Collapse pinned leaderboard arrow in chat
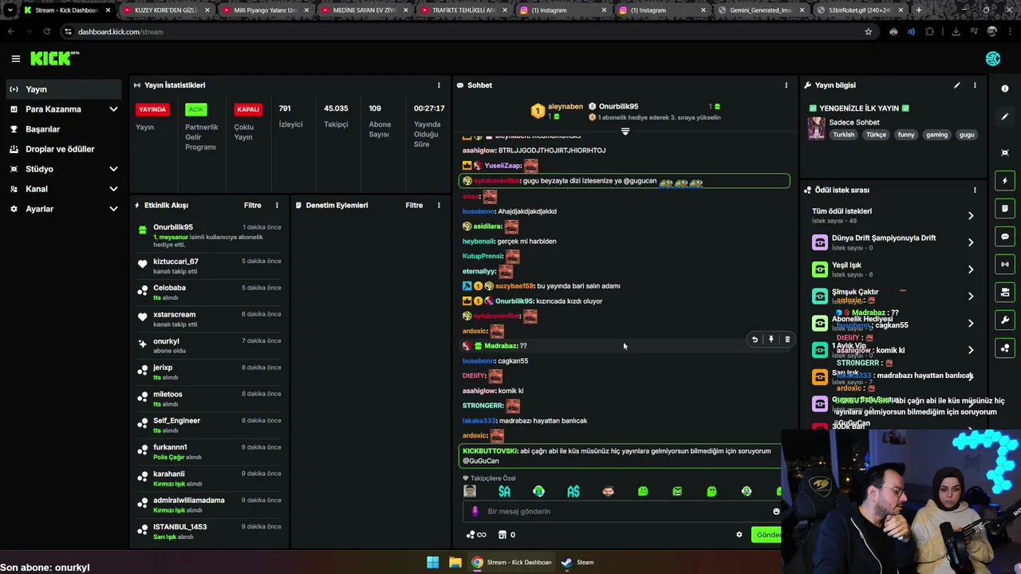Image resolution: width=1021 pixels, height=574 pixels. tap(625, 132)
